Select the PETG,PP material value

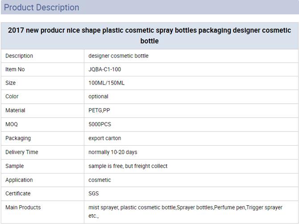tap(99, 110)
